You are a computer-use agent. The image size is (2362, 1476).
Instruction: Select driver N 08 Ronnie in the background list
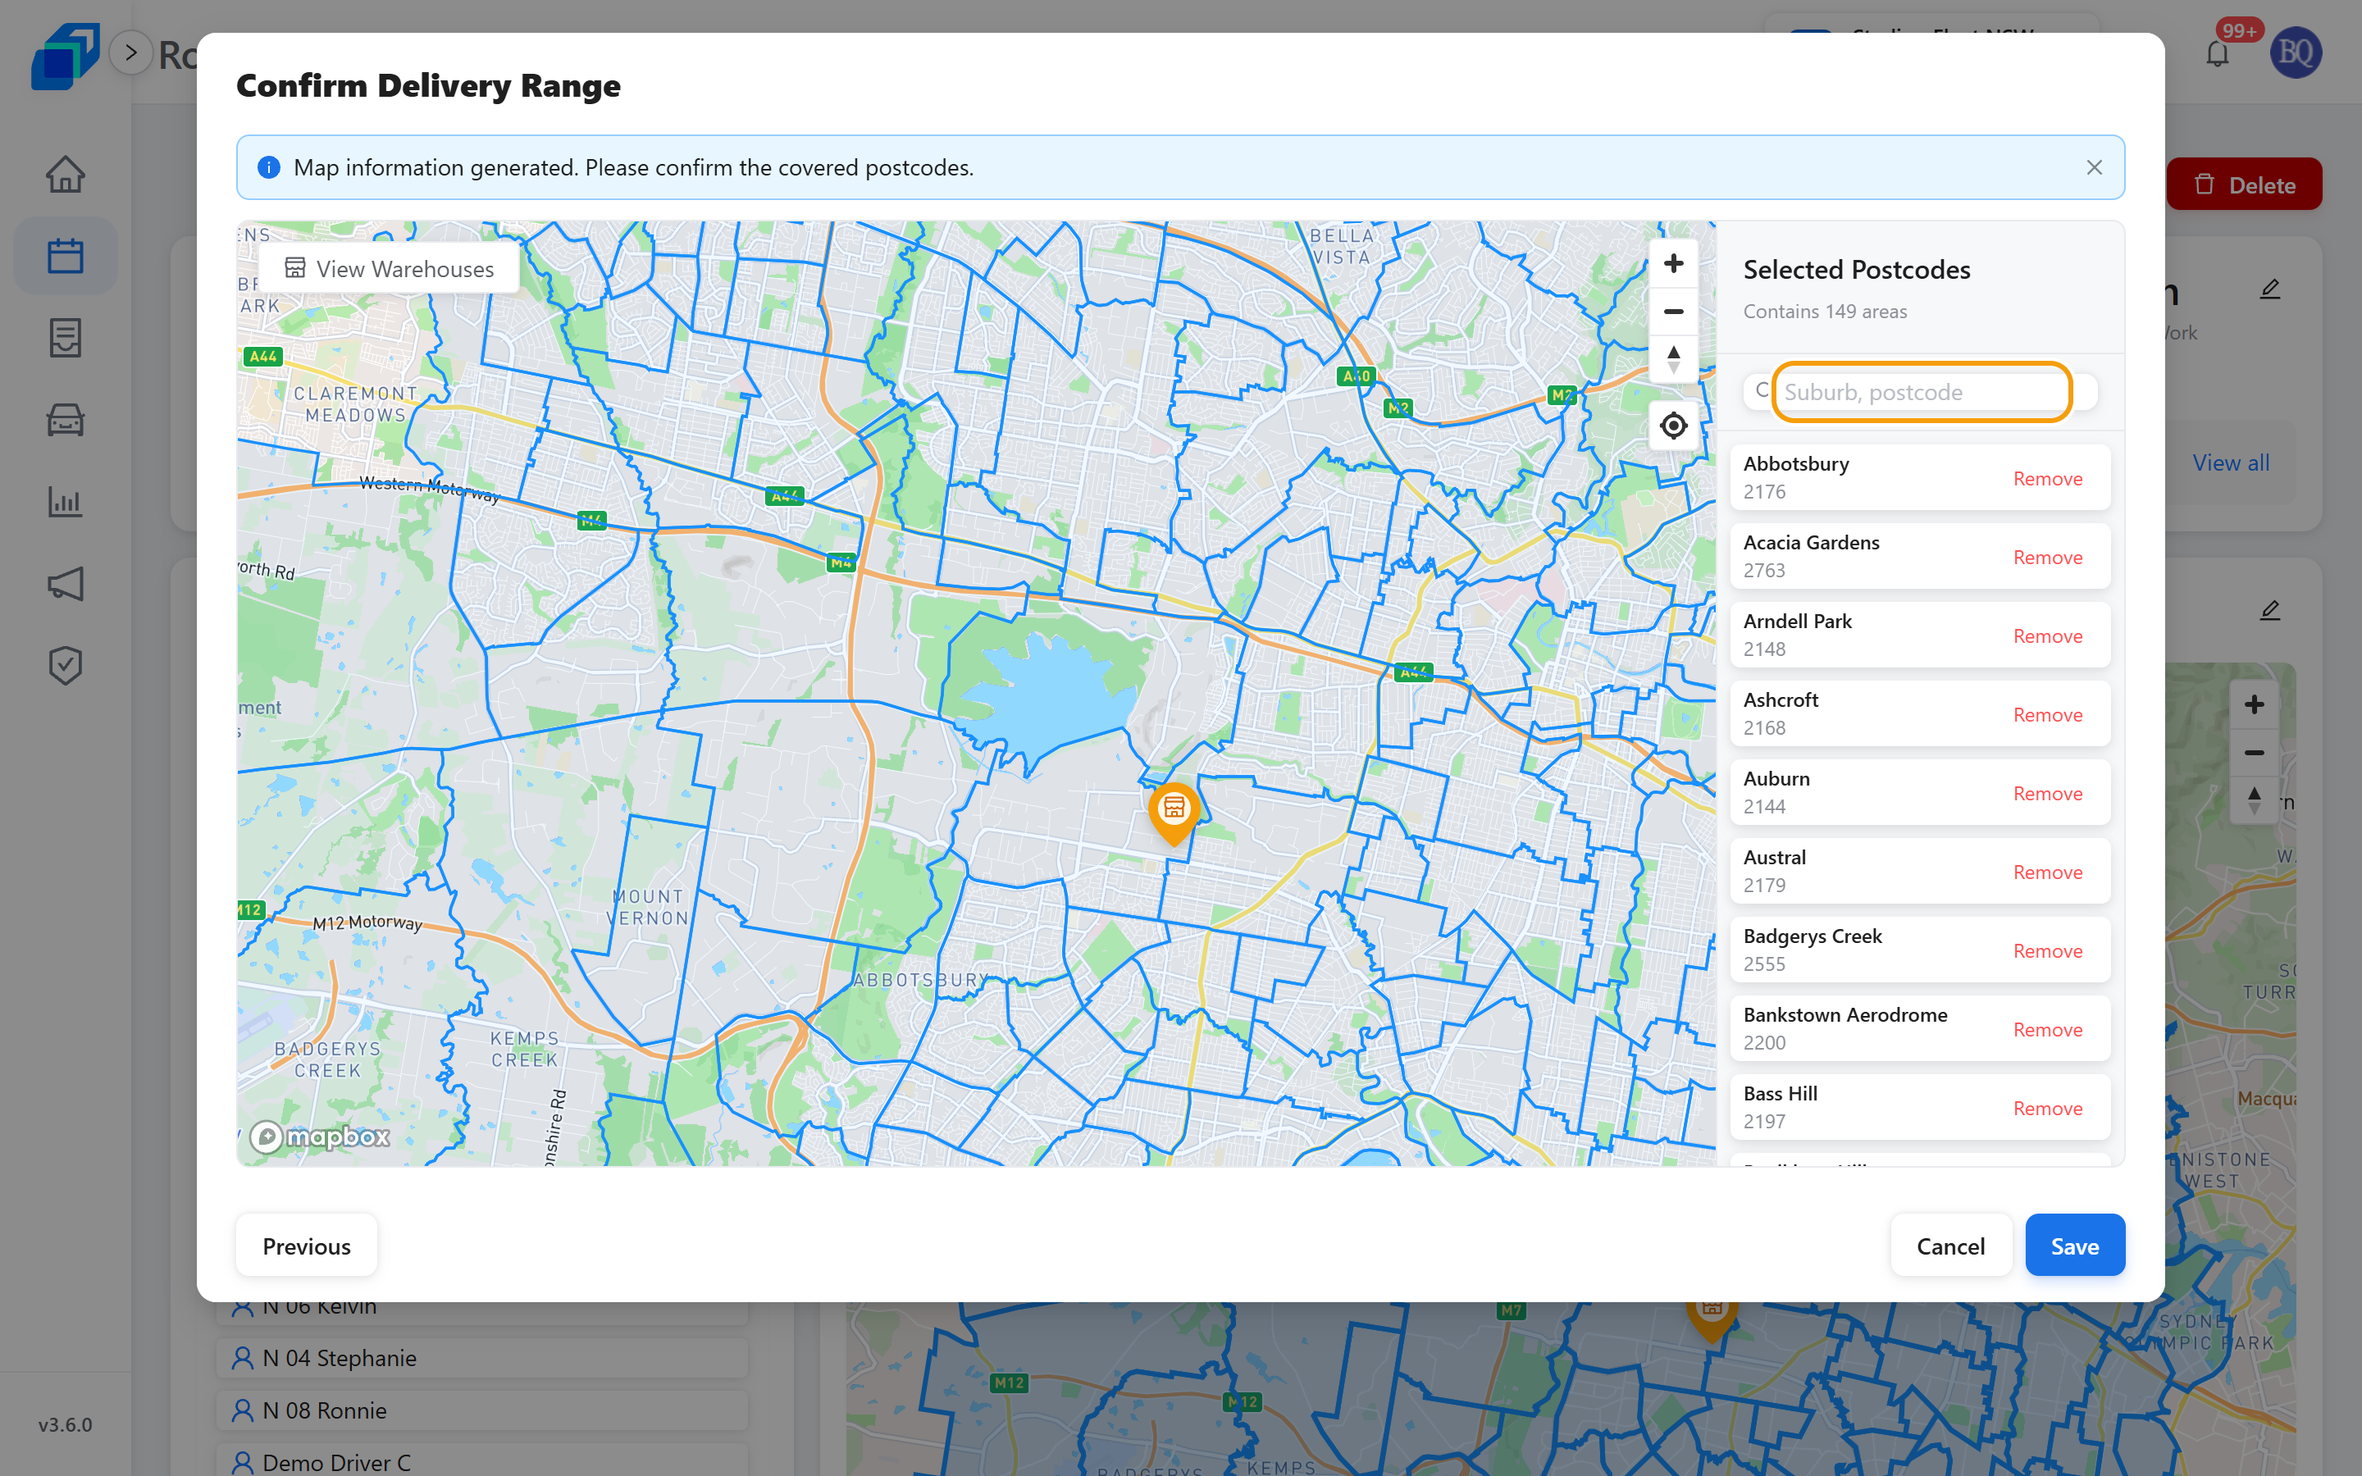click(482, 1410)
